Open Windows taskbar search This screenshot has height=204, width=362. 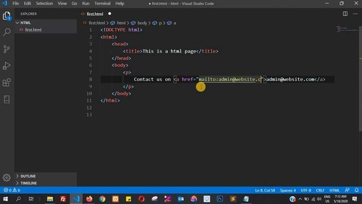click(x=19, y=199)
